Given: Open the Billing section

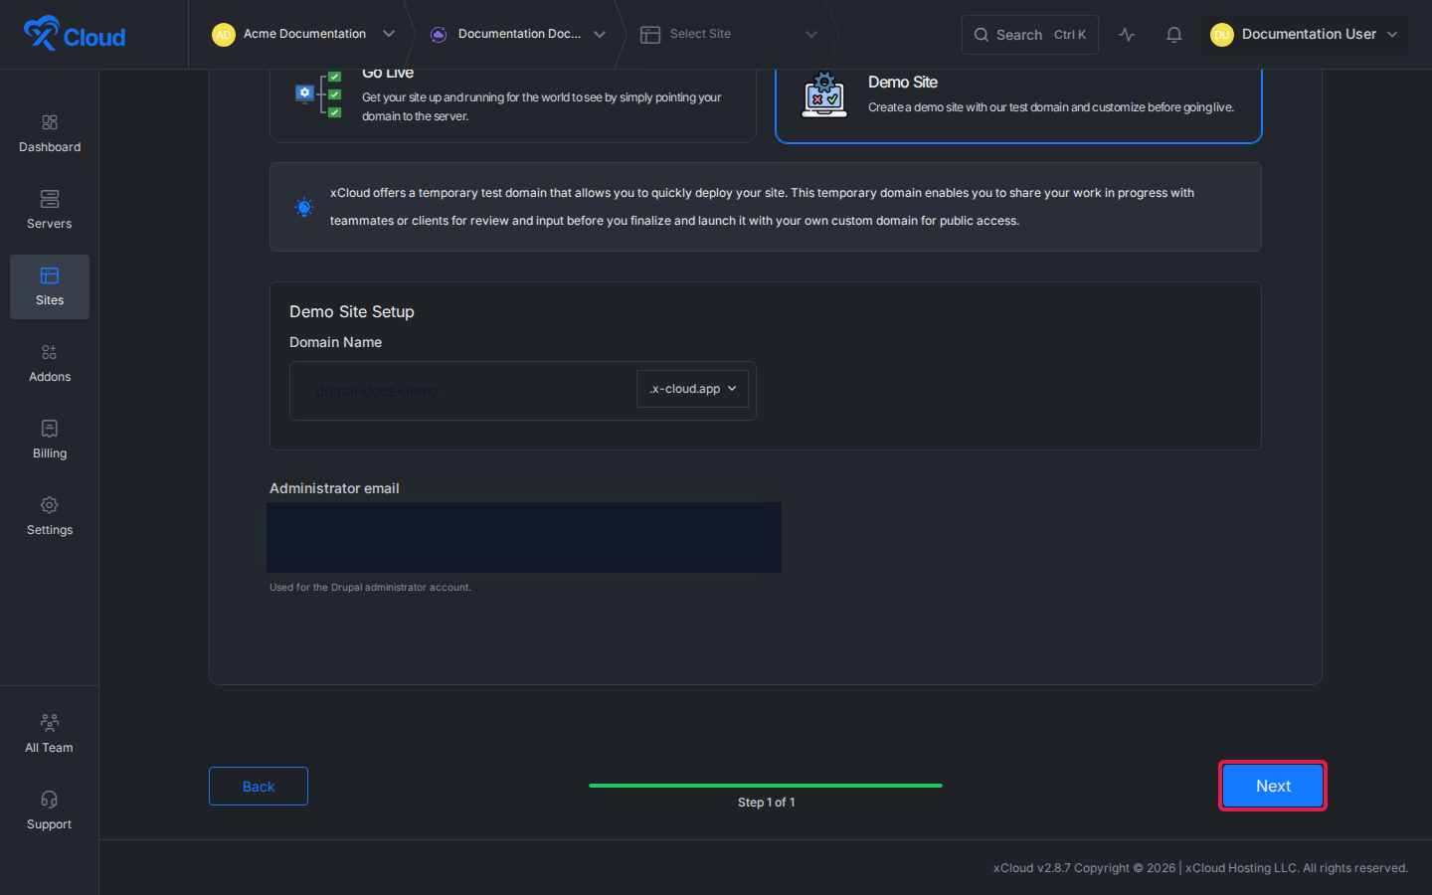Looking at the screenshot, I should tap(50, 440).
